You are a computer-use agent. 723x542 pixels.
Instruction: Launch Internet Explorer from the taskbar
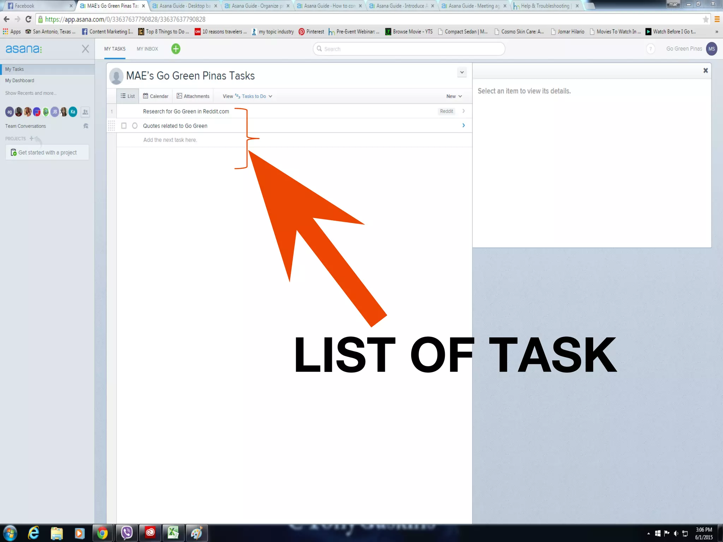click(34, 533)
